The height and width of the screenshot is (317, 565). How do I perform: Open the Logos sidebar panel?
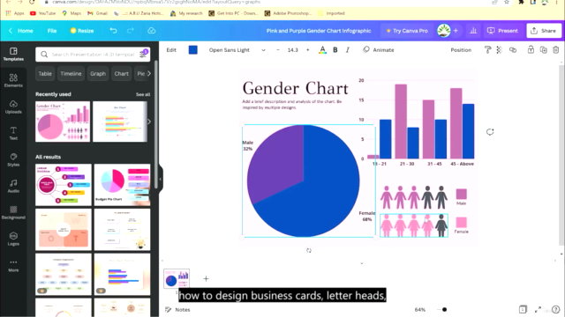13,239
